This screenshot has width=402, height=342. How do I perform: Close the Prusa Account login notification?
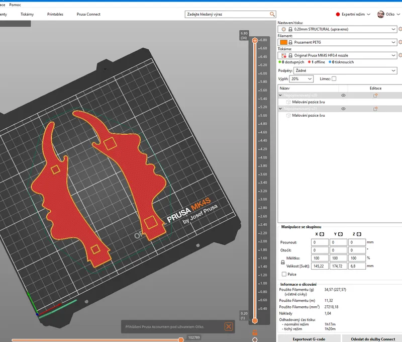[x=229, y=326]
